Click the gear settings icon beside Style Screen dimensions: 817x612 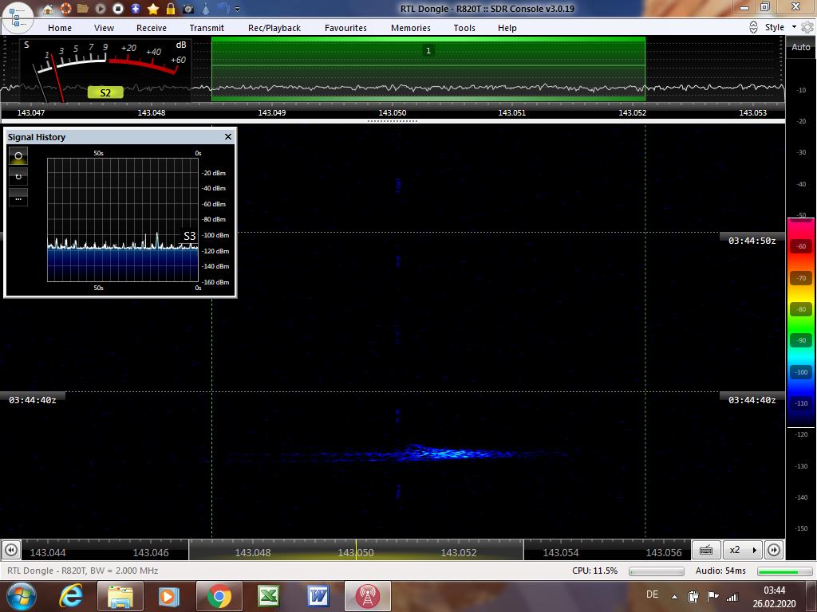807,28
